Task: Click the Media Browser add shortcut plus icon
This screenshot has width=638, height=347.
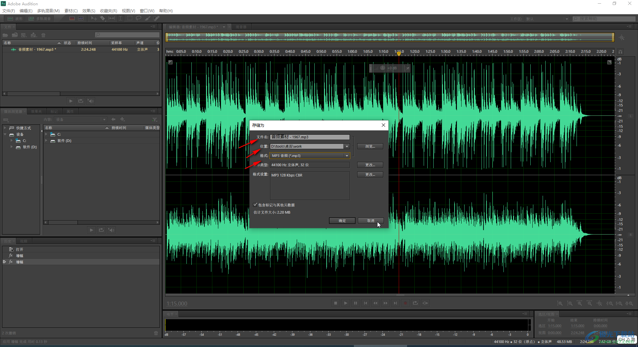Action: pos(122,119)
